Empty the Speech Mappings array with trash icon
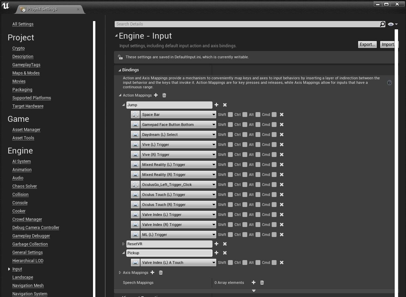Screen dimensions: 406x297 pos(262,283)
